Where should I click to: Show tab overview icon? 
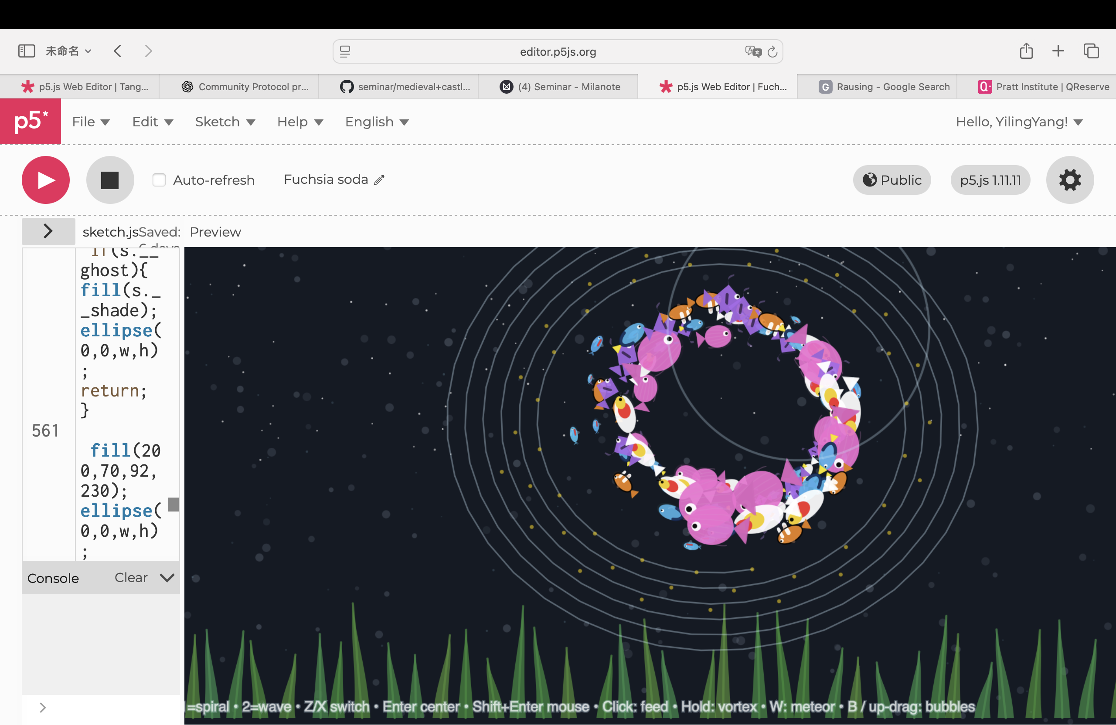[1091, 51]
